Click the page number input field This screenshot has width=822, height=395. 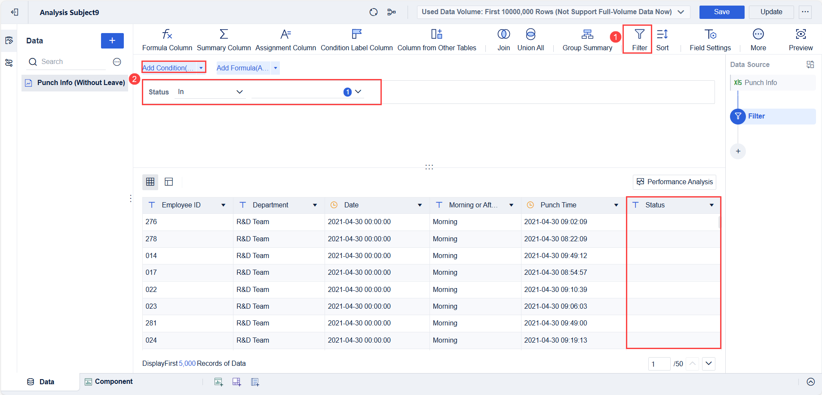659,364
